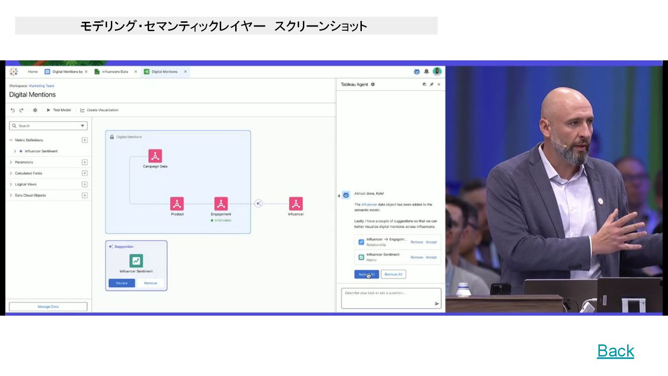Expand the Parameters section
The width and height of the screenshot is (668, 376).
(11, 162)
